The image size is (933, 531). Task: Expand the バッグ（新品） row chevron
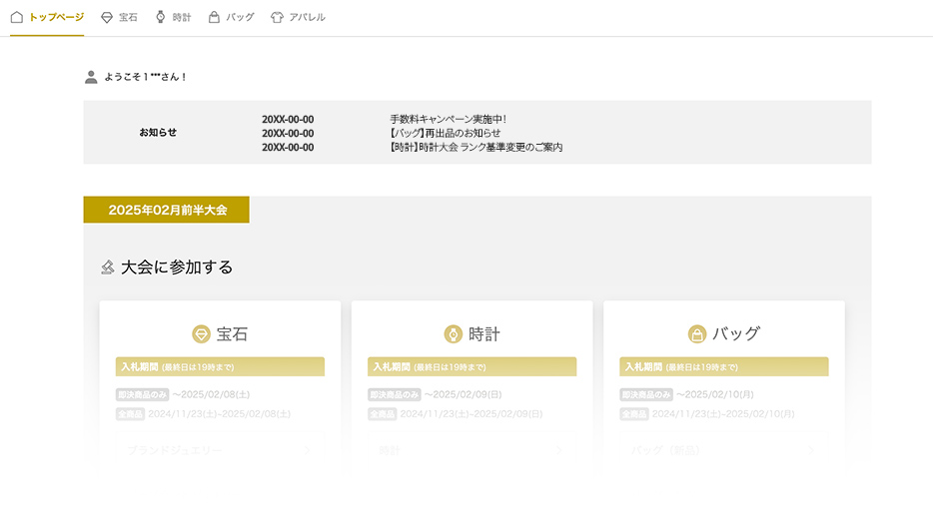click(810, 451)
